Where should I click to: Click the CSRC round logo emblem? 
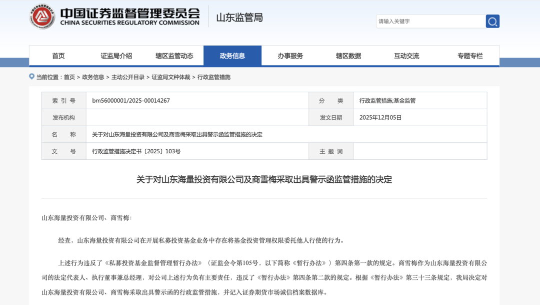click(x=42, y=17)
